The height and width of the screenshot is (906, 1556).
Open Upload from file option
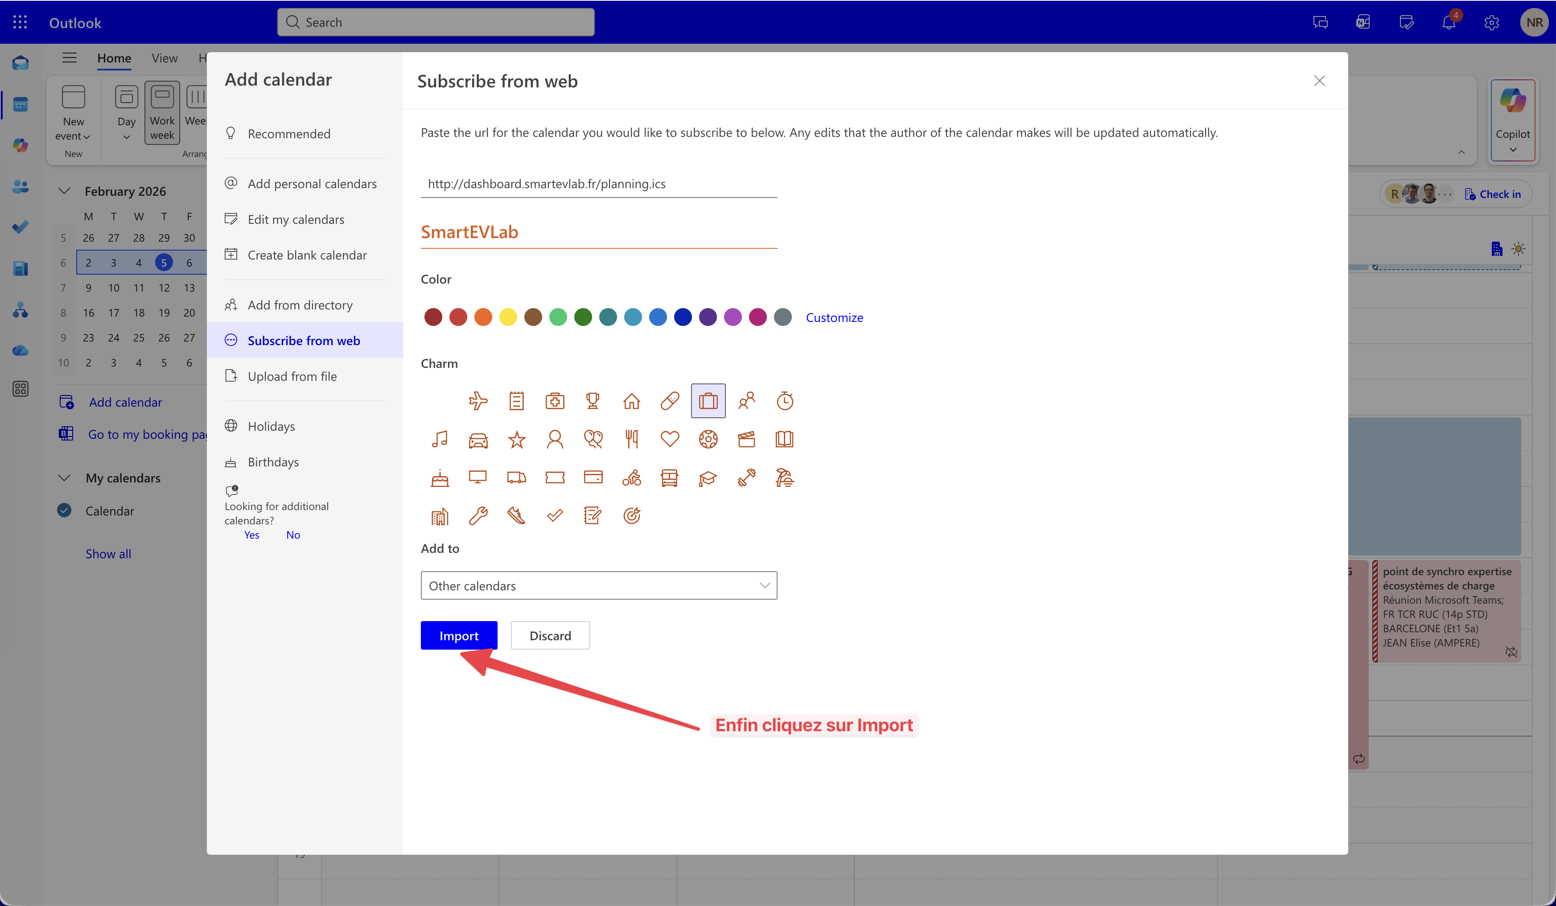click(292, 376)
